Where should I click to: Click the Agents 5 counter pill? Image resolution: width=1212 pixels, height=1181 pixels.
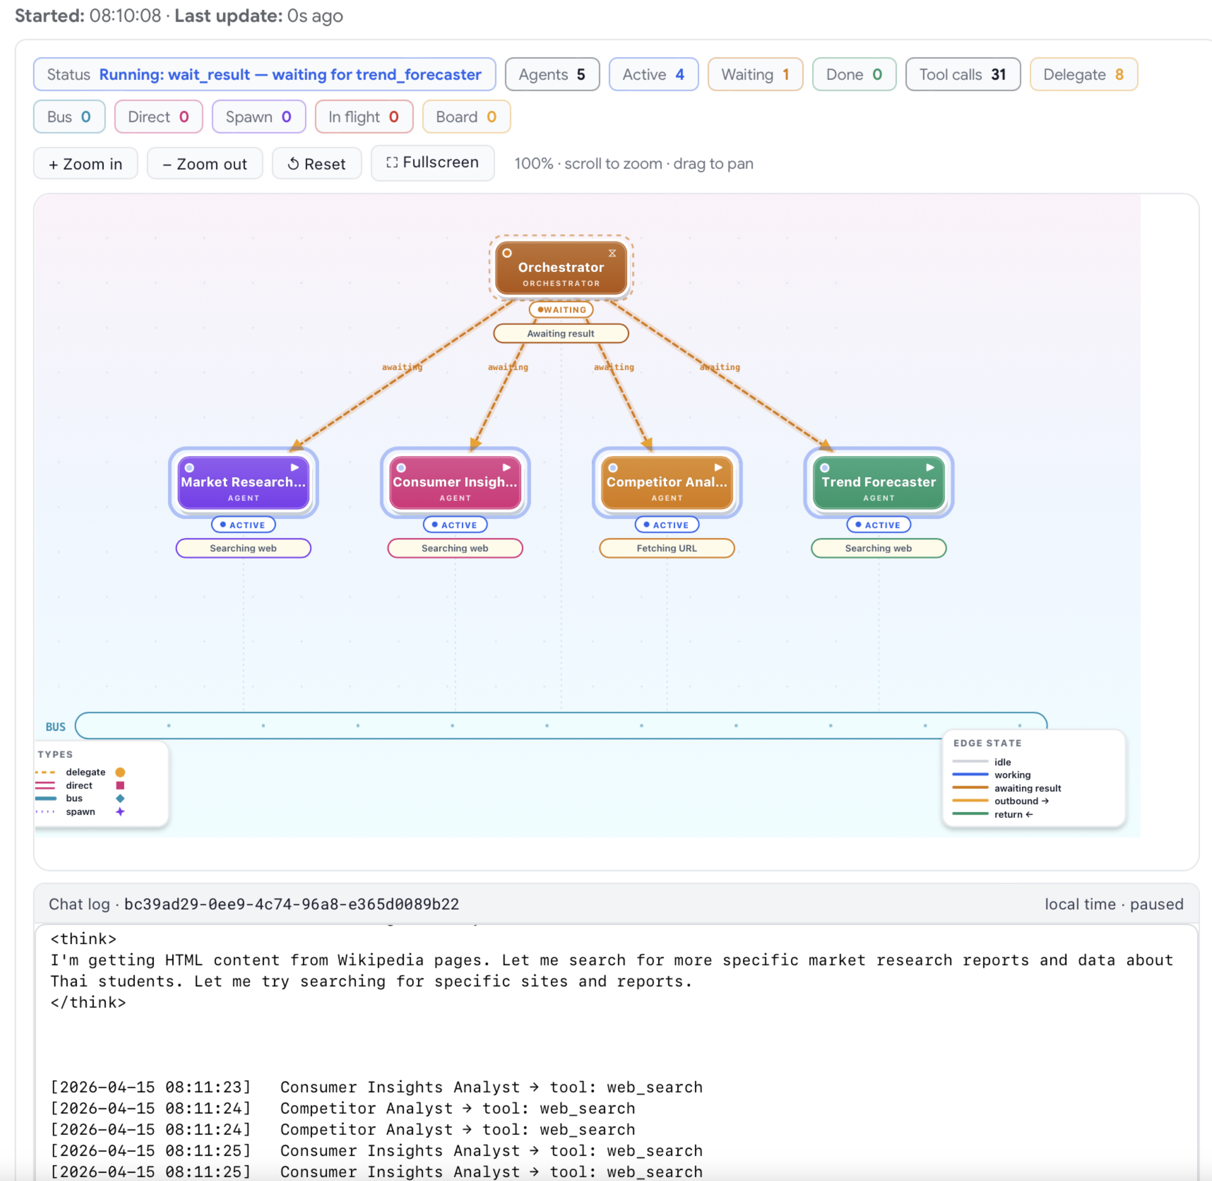tap(552, 75)
